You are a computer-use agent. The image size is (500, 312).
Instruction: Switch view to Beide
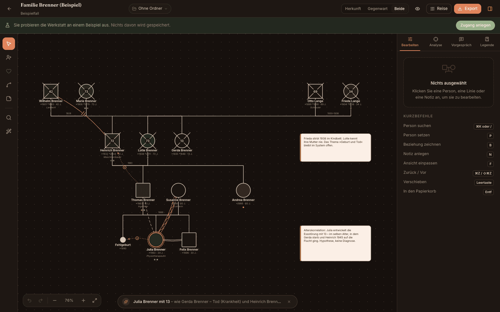pos(399,9)
